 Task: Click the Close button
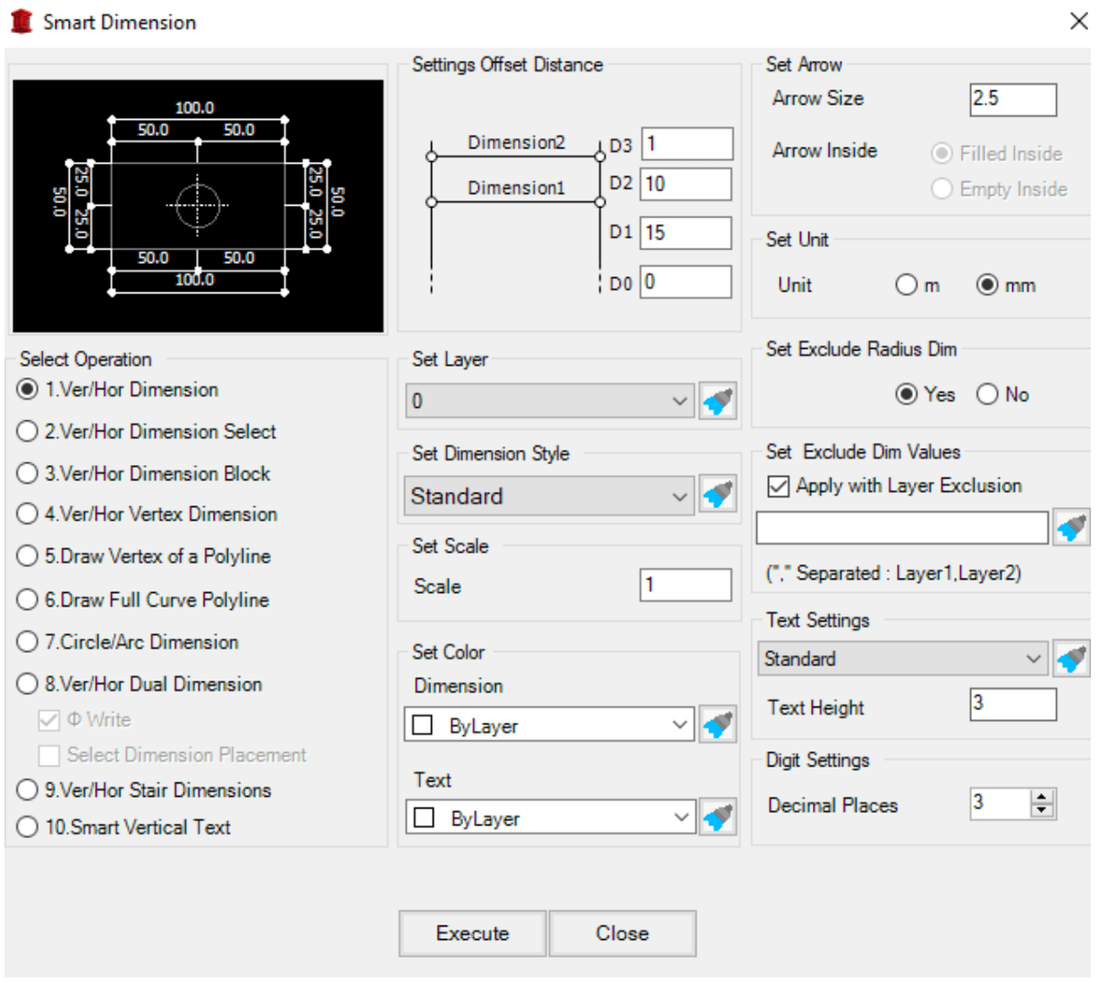point(622,933)
